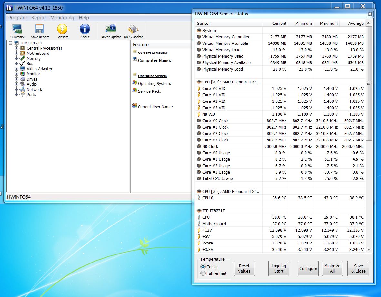381x297 pixels.
Task: Close the HWiNFO64 Sensor Status window
Action: 370,14
